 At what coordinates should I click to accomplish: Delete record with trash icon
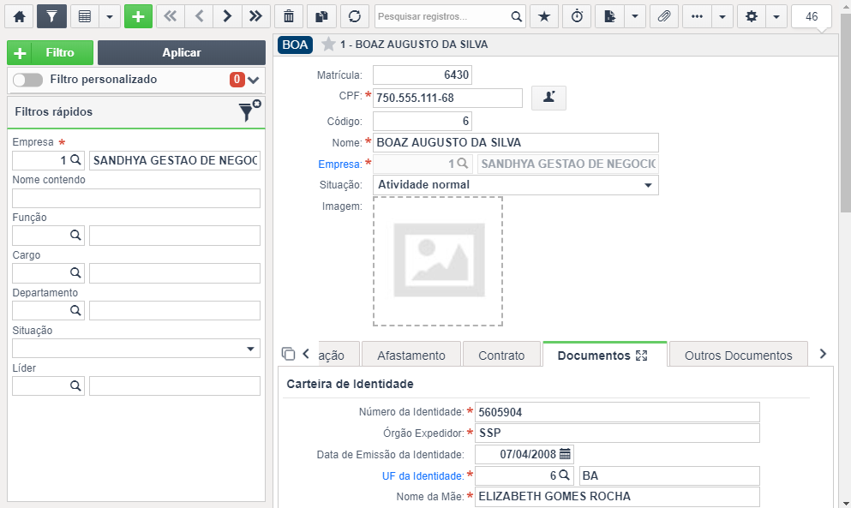tap(289, 16)
